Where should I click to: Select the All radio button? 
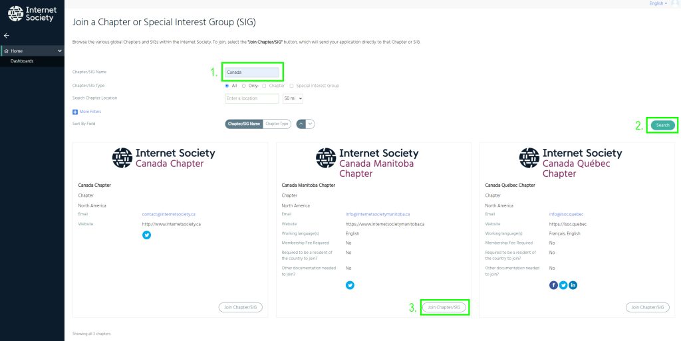pyautogui.click(x=227, y=86)
